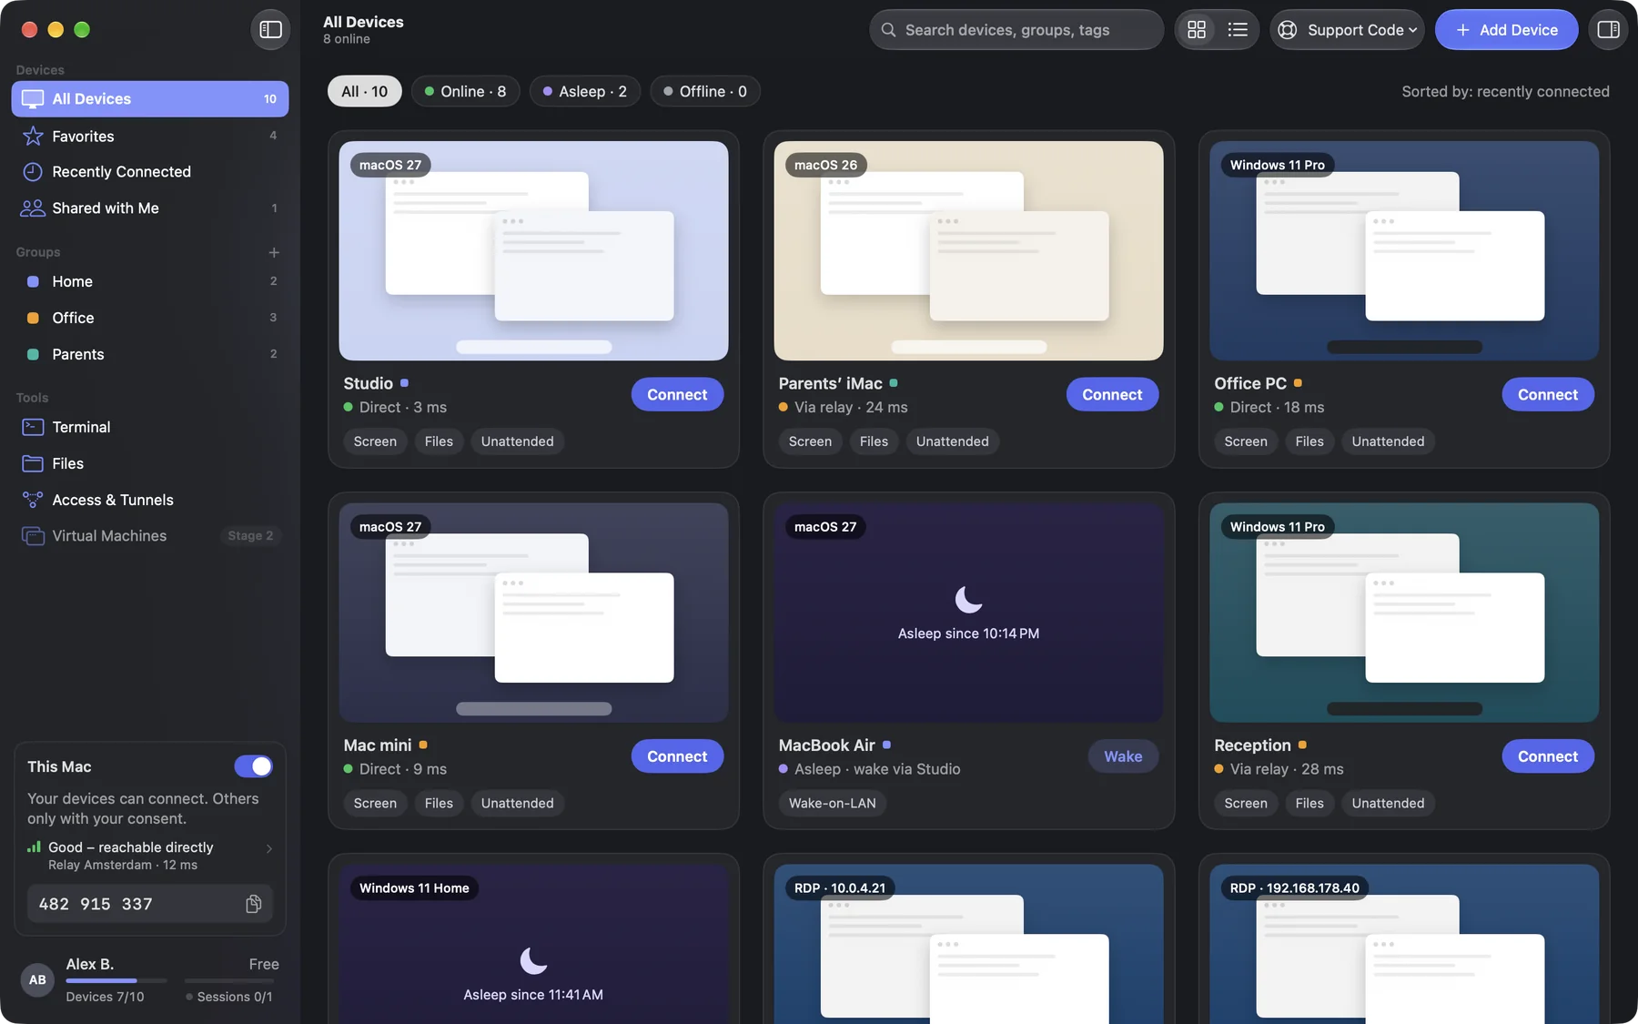Filter by All · 10 devices

[x=365, y=91]
